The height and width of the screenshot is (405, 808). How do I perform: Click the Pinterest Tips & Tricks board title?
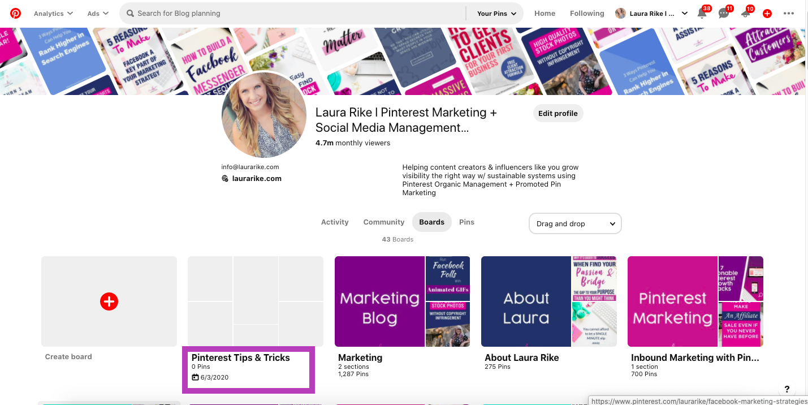pos(240,357)
